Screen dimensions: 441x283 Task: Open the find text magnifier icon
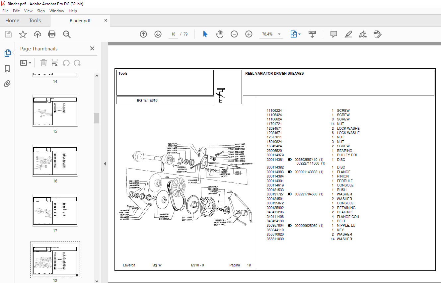coord(67,34)
